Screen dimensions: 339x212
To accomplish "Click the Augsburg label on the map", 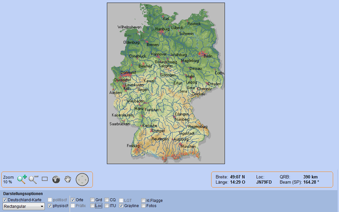I will coord(181,139).
